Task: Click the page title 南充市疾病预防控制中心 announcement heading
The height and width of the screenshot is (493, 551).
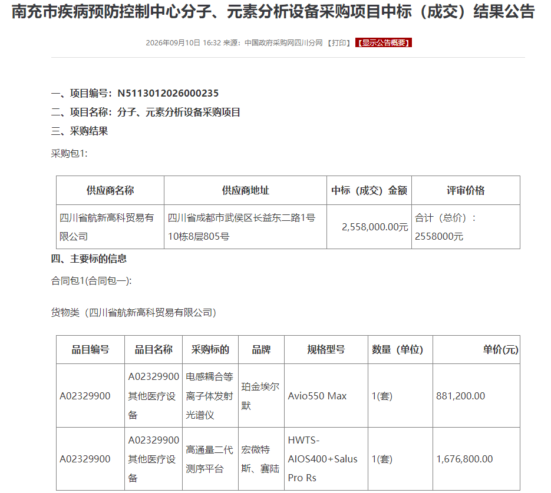Action: (x=273, y=12)
